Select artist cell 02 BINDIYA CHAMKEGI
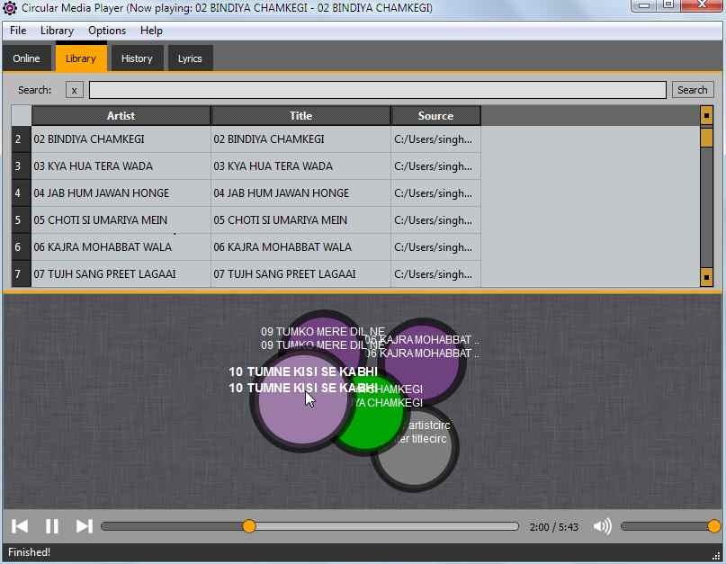This screenshot has height=564, width=726. click(x=121, y=139)
